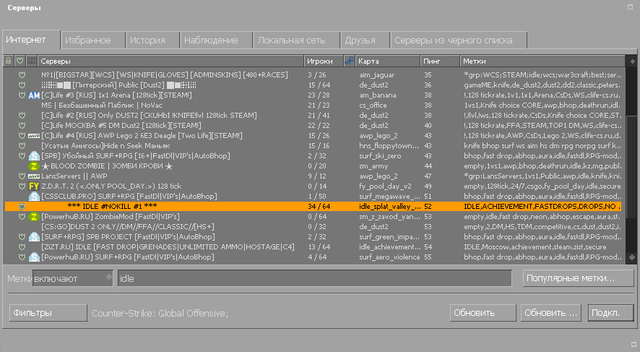Click 23 / 28 players cell
The height and width of the screenshot is (352, 640).
[x=319, y=95]
